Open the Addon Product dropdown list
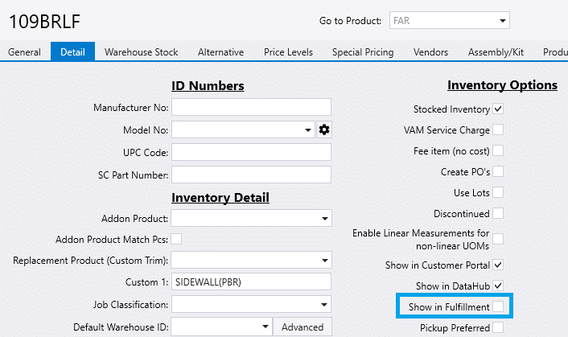 tap(324, 218)
